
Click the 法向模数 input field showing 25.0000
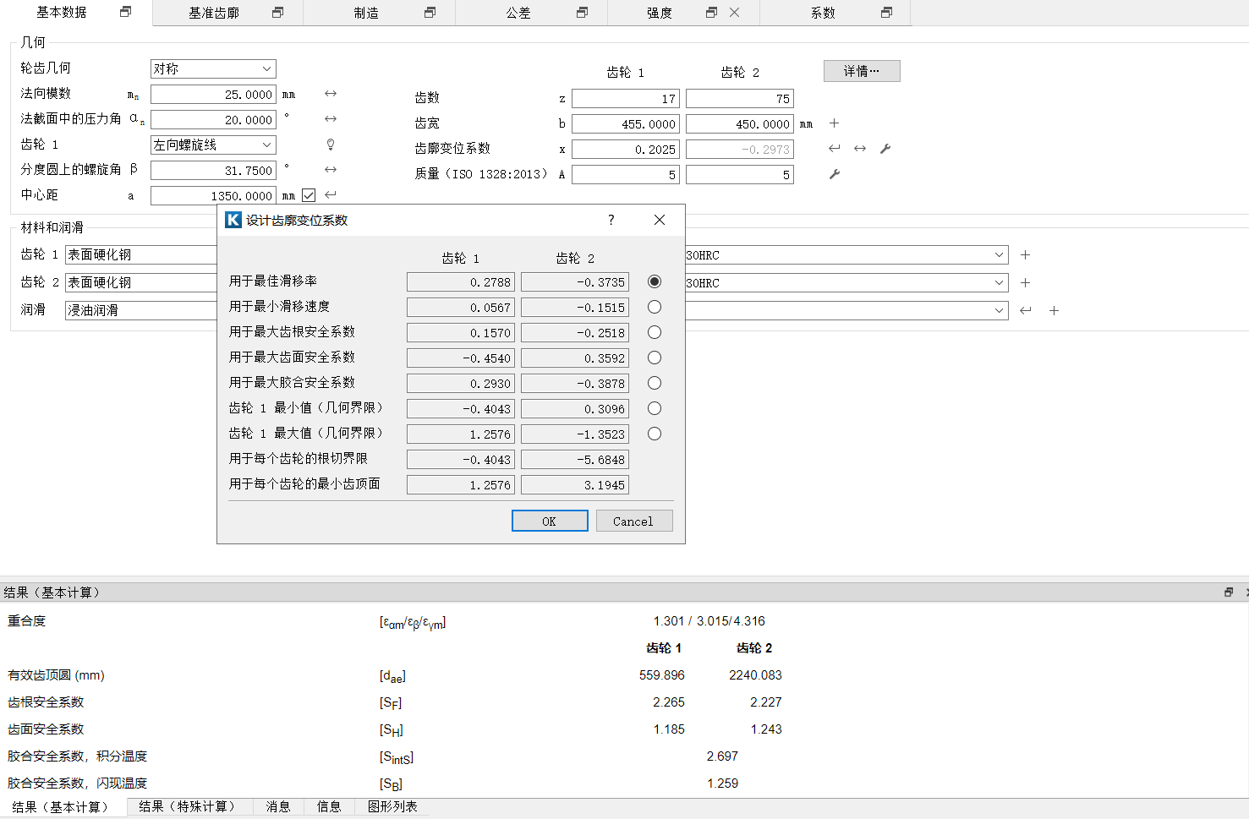point(213,94)
